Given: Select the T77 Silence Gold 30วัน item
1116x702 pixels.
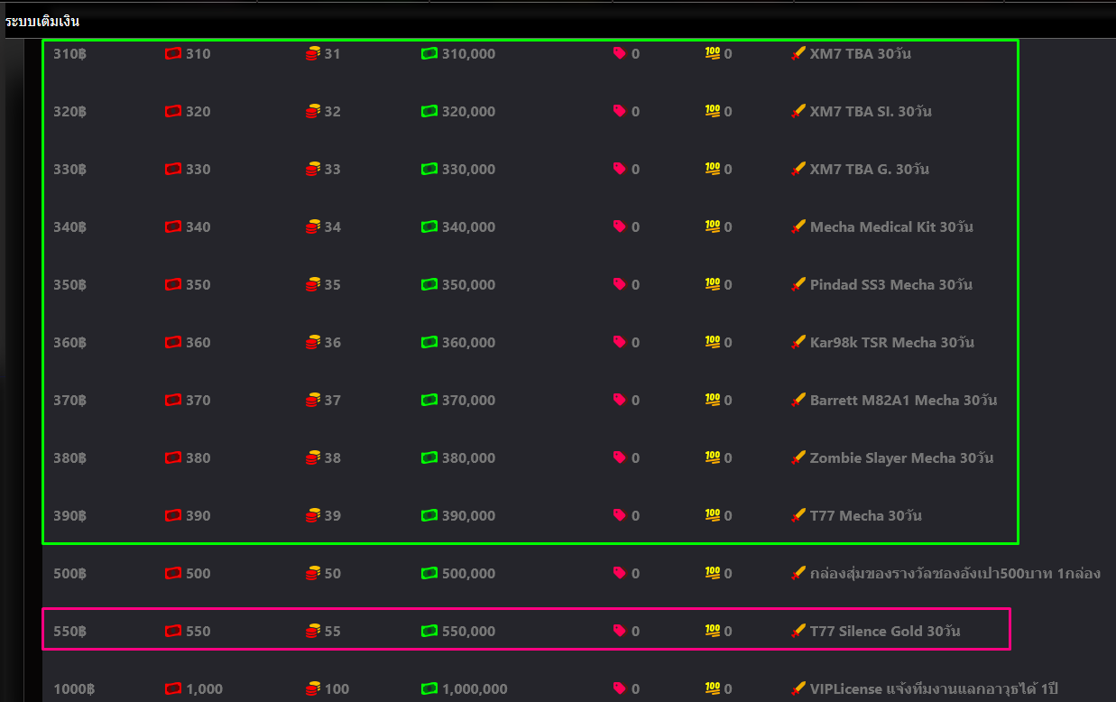Looking at the screenshot, I should (885, 632).
